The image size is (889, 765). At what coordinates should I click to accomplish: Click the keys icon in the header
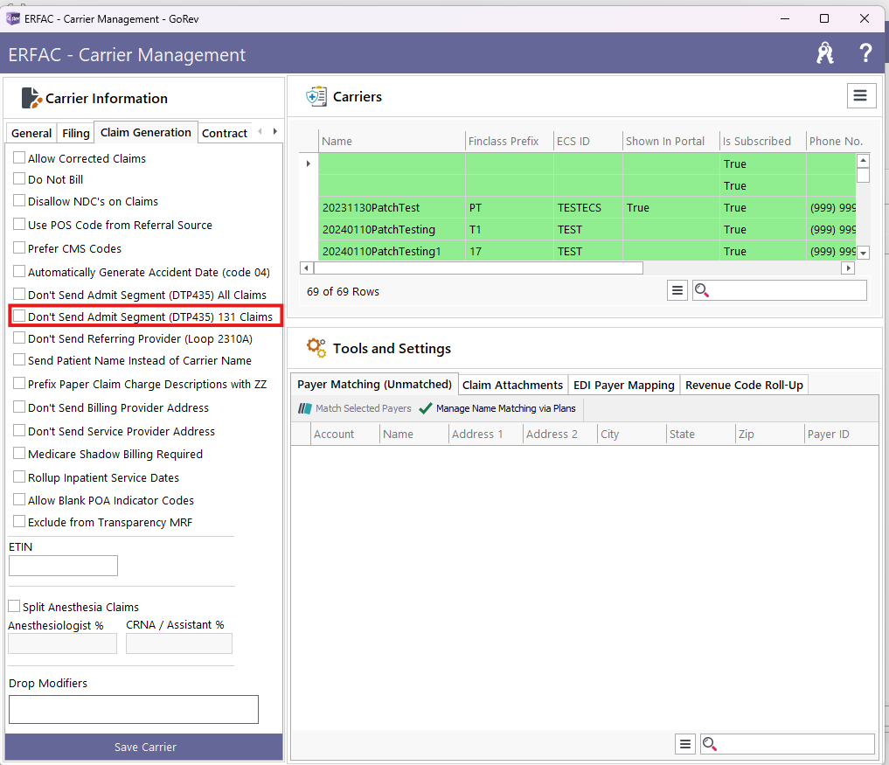tap(824, 54)
